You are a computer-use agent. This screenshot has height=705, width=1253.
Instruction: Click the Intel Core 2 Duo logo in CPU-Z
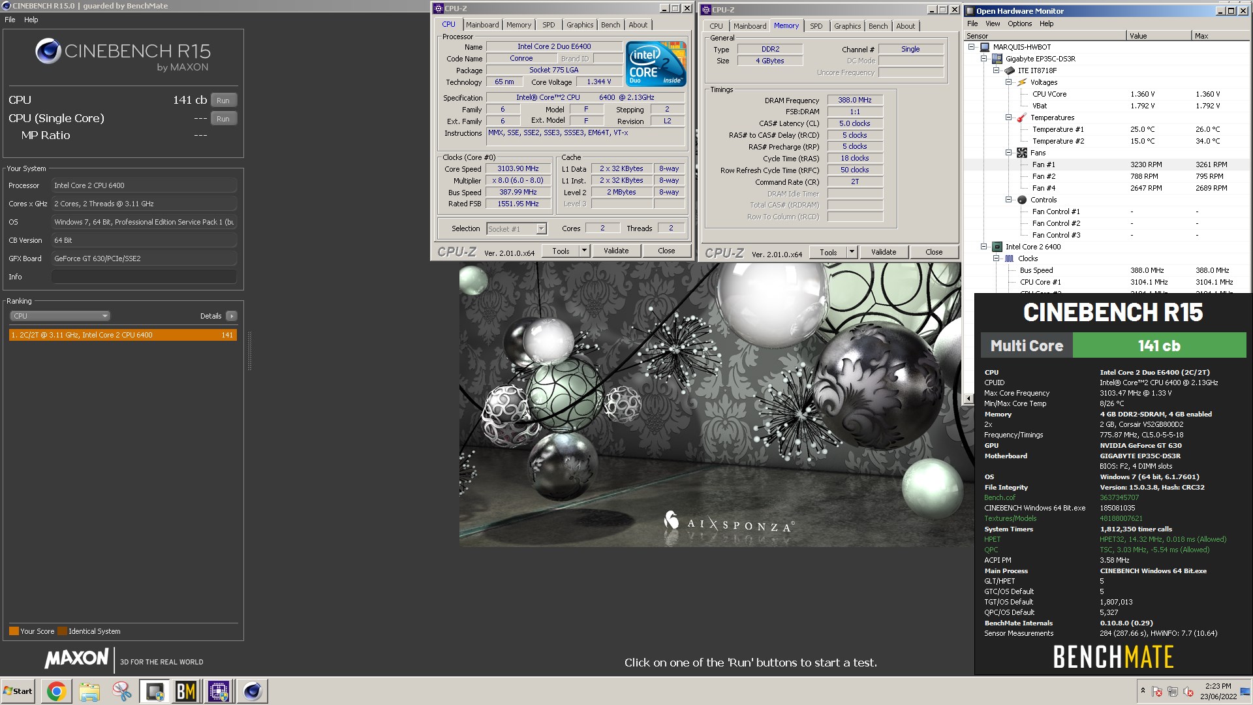point(656,63)
